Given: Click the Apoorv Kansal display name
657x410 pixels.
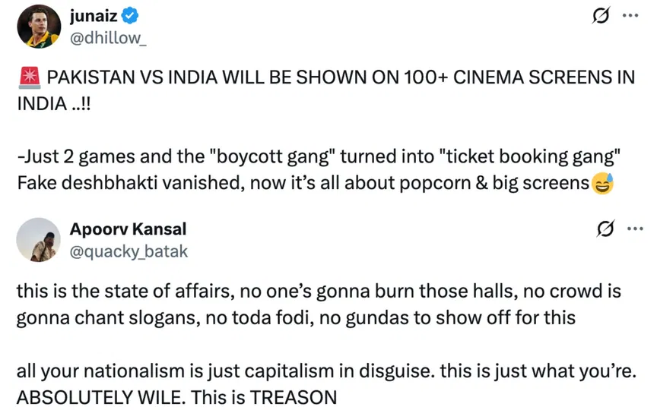Looking at the screenshot, I should (x=128, y=229).
